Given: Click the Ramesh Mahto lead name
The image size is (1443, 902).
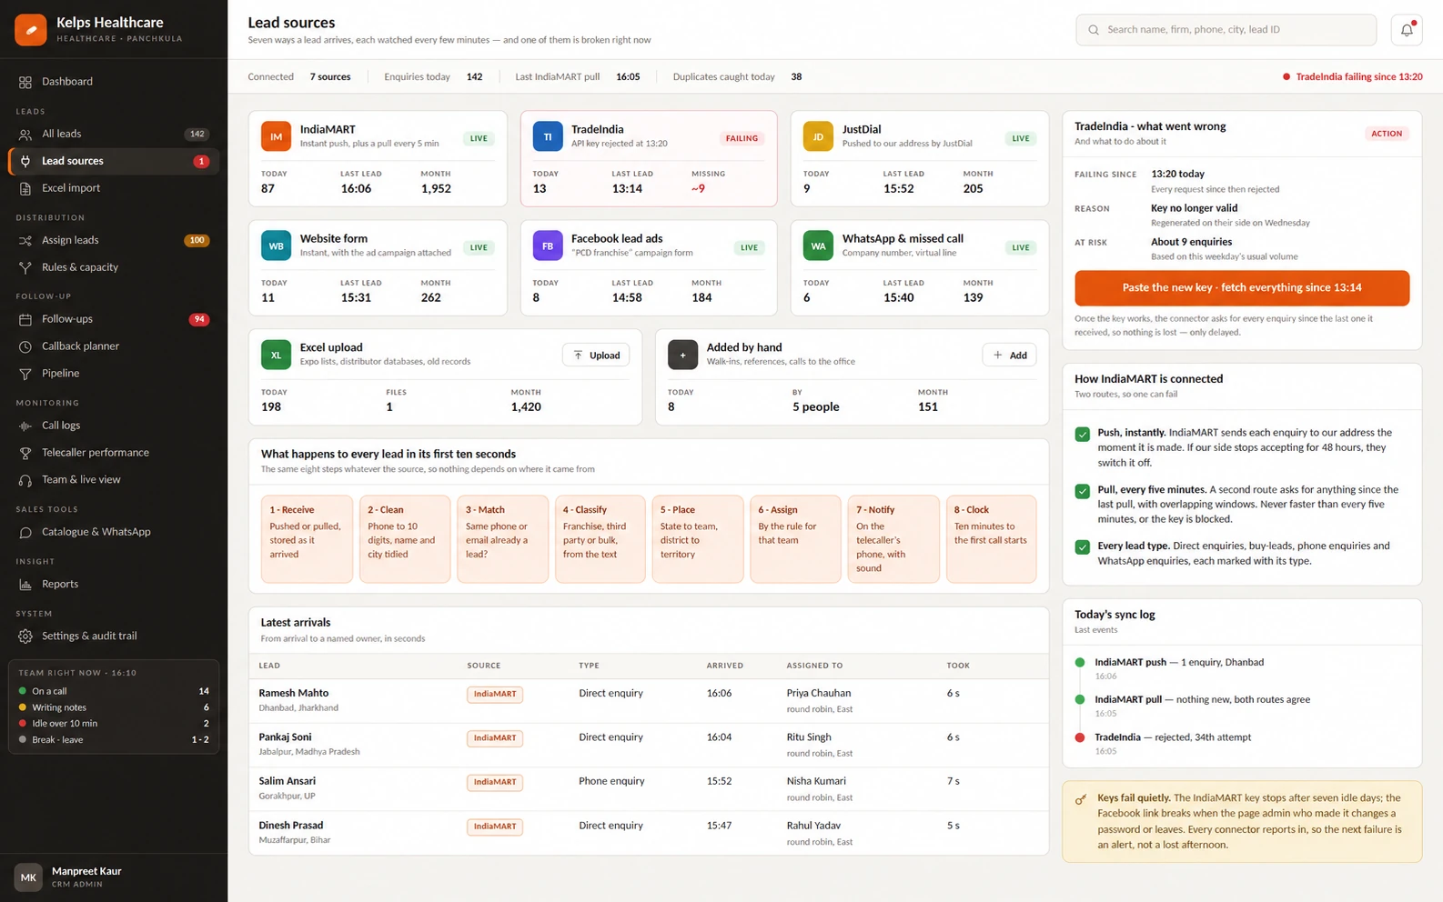Looking at the screenshot, I should click(293, 693).
